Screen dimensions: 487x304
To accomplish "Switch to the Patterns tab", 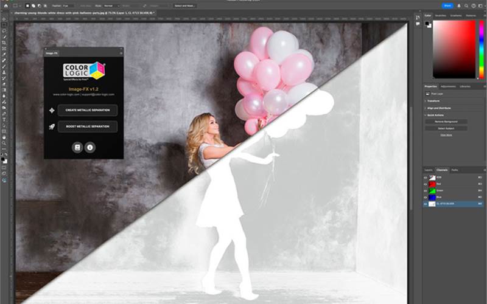I will (x=471, y=16).
